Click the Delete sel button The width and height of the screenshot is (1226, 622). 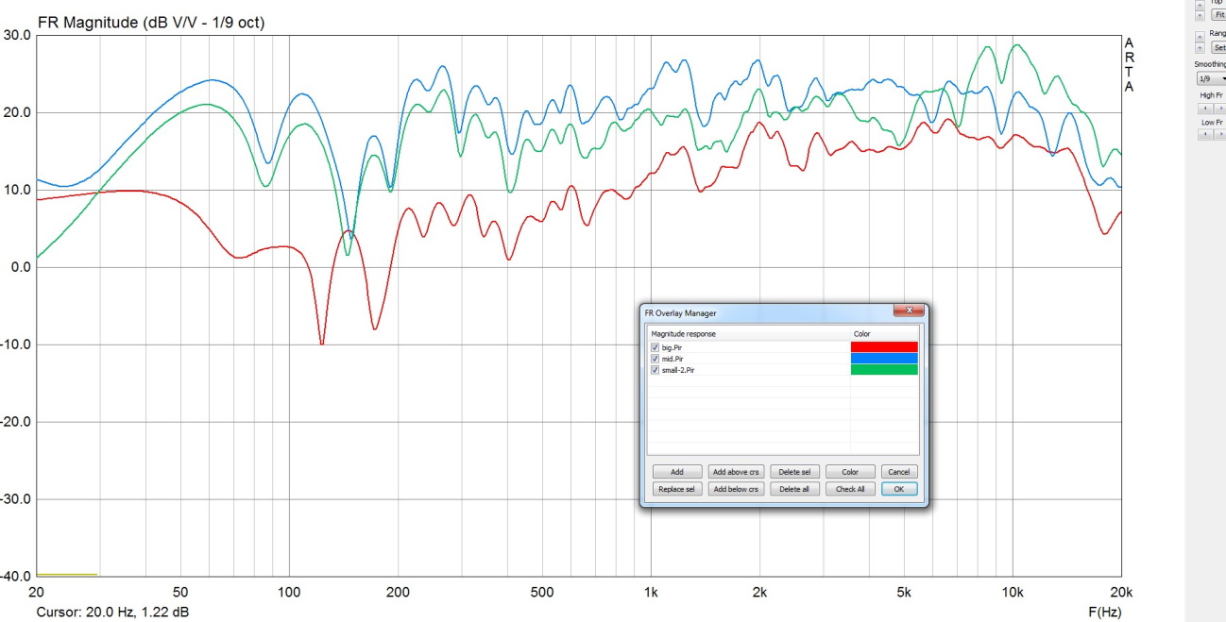[x=793, y=472]
